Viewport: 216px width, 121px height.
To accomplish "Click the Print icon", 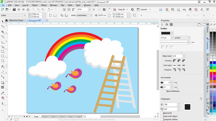I will click(x=28, y=10).
